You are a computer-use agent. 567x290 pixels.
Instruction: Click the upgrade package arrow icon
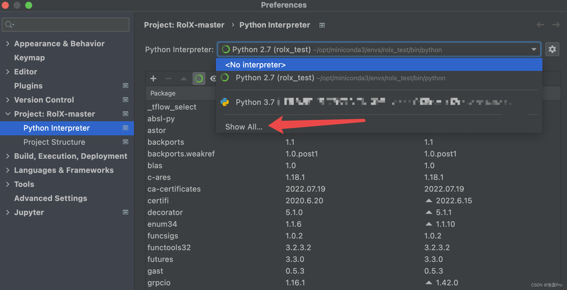click(x=183, y=79)
